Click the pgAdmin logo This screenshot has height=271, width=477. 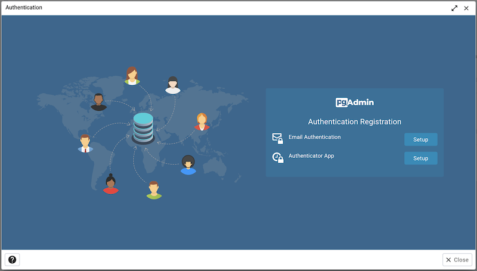tap(355, 102)
